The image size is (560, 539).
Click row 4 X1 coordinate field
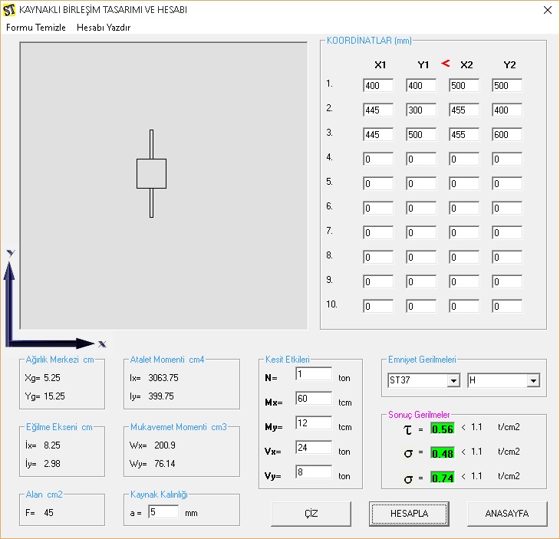click(x=378, y=159)
